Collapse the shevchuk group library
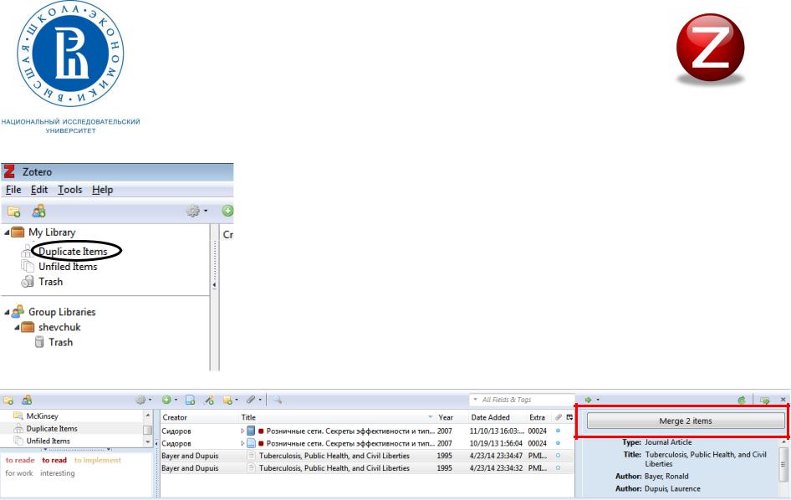Image resolution: width=791 pixels, height=500 pixels. [x=17, y=328]
